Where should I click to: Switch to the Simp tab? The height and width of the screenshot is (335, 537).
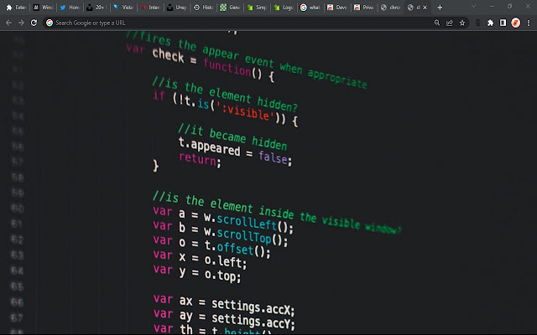point(257,8)
